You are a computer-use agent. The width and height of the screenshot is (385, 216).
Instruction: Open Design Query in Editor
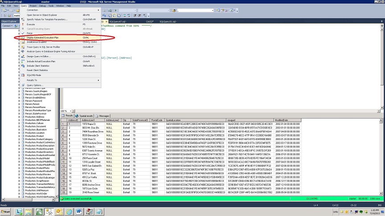[x=61, y=56]
